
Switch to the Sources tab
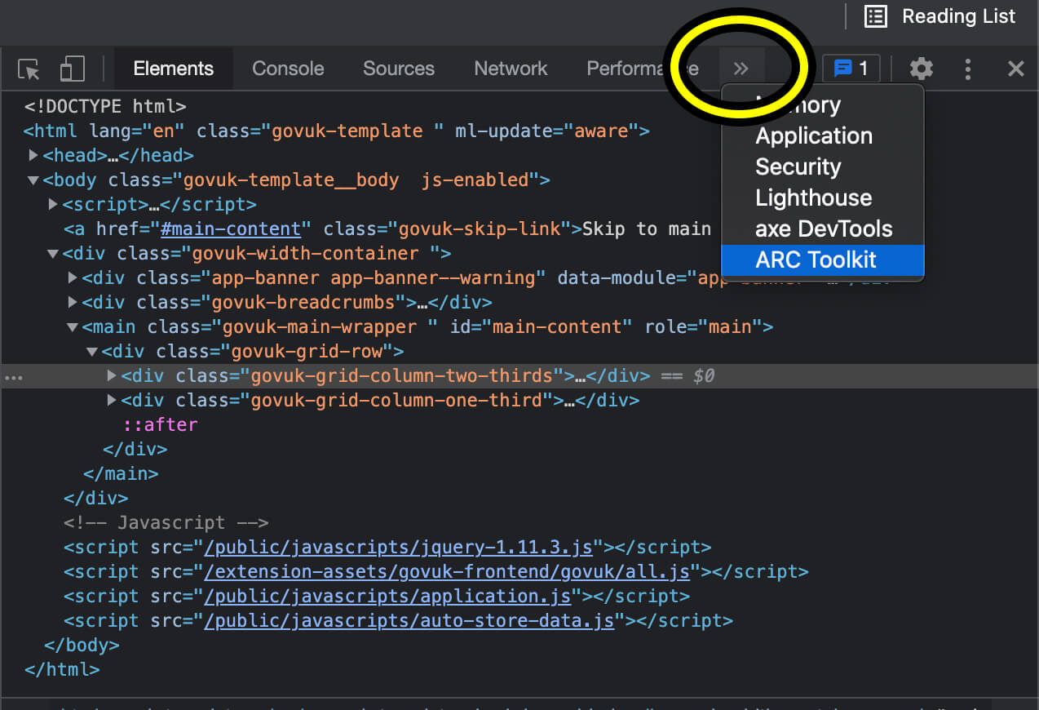point(399,69)
